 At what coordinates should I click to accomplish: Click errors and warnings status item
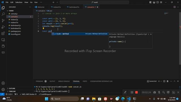pos(9,94)
